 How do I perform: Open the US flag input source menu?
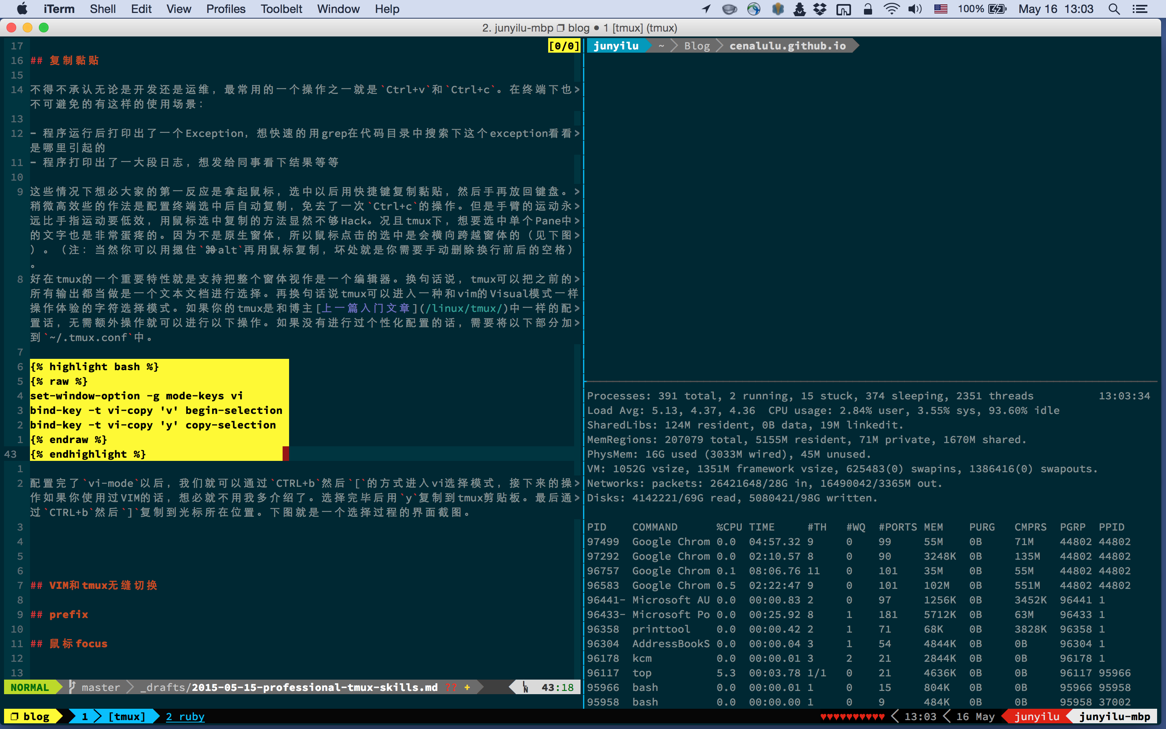[940, 9]
